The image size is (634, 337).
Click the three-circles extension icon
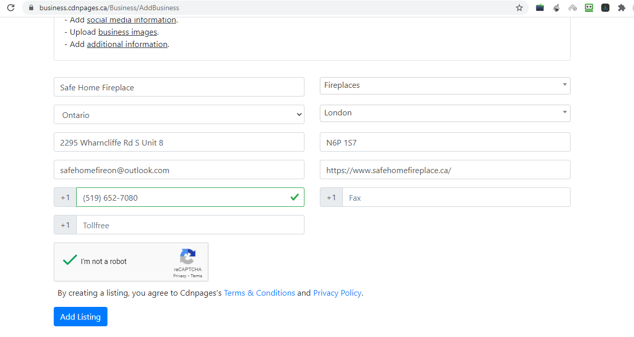point(573,8)
